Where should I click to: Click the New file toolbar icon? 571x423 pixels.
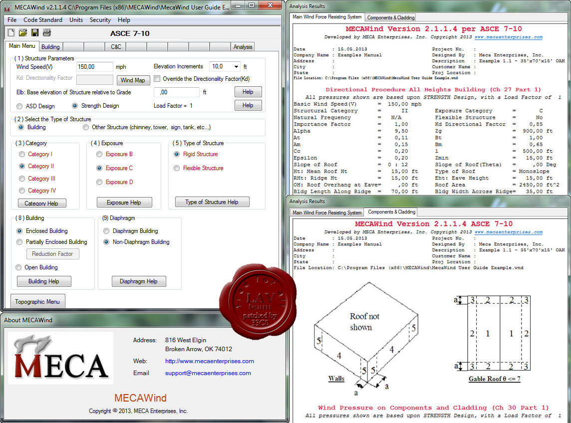coord(11,33)
